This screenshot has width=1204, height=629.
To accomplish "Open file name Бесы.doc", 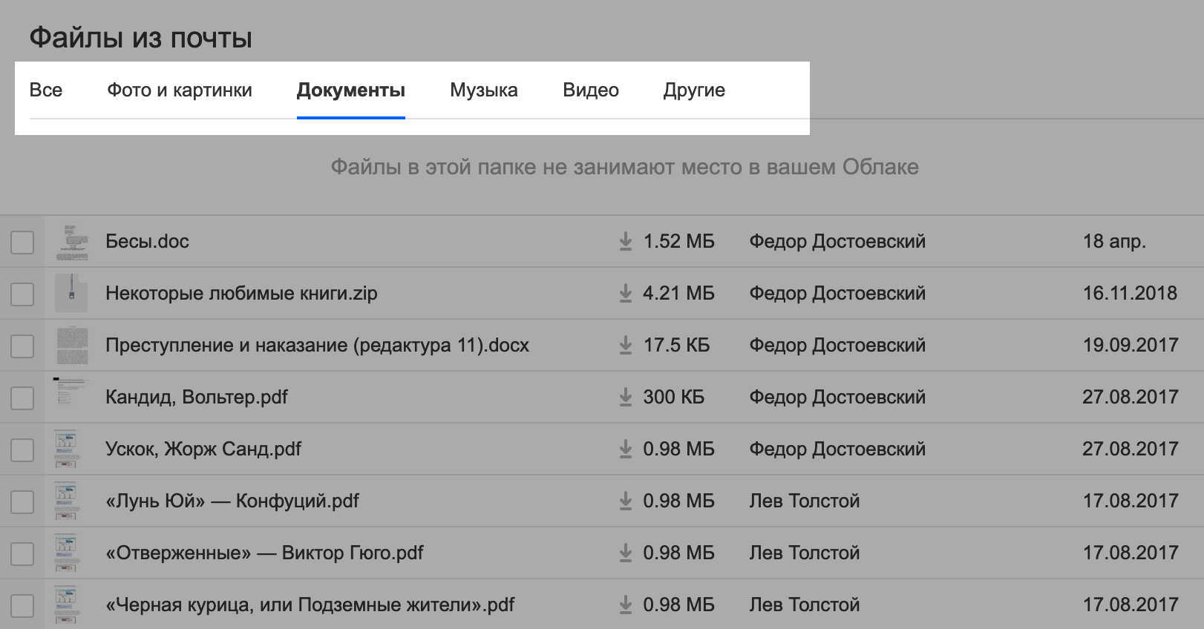I will 147,241.
